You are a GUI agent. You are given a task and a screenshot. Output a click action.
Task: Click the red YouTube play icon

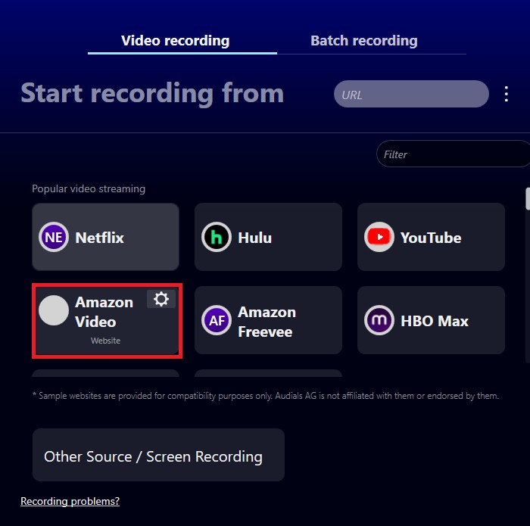379,237
